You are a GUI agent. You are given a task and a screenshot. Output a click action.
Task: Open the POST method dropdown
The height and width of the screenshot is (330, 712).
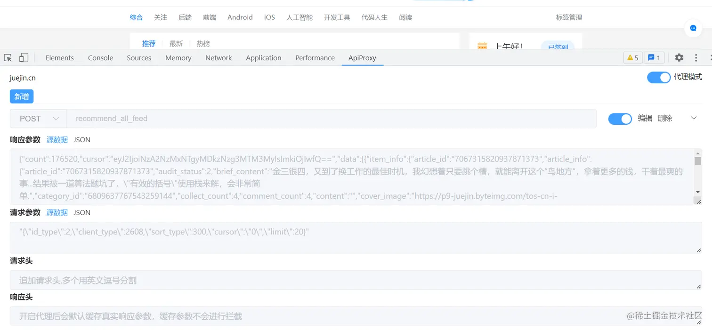[39, 119]
